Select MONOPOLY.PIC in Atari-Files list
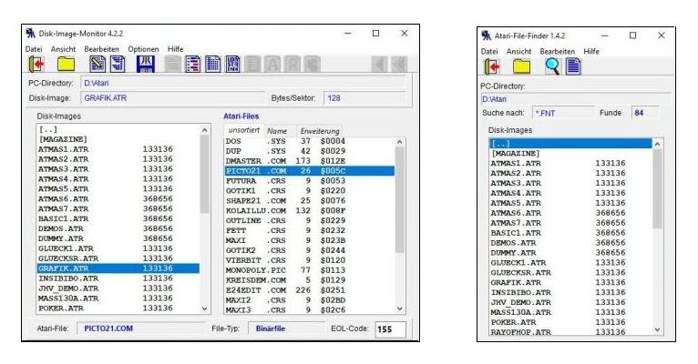The height and width of the screenshot is (364, 698). (256, 269)
